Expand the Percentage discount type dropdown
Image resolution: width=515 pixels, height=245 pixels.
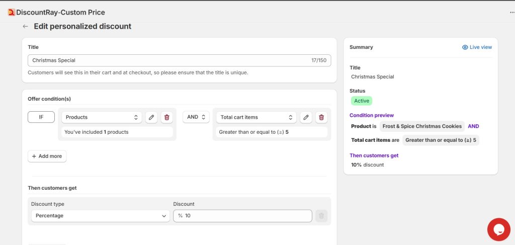tap(100, 216)
